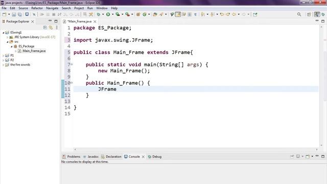Open the Run configurations dropdown arrow

(112, 14)
